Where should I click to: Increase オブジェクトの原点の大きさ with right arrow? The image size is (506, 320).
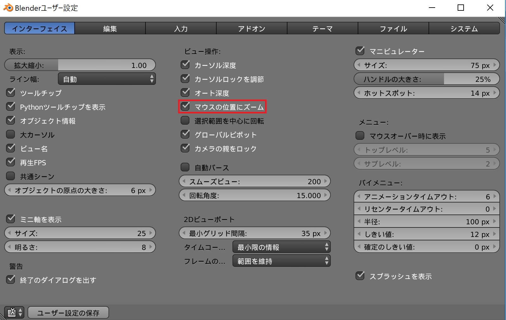coord(151,190)
